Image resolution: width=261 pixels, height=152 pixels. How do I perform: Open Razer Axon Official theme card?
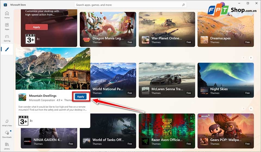tap(167, 131)
